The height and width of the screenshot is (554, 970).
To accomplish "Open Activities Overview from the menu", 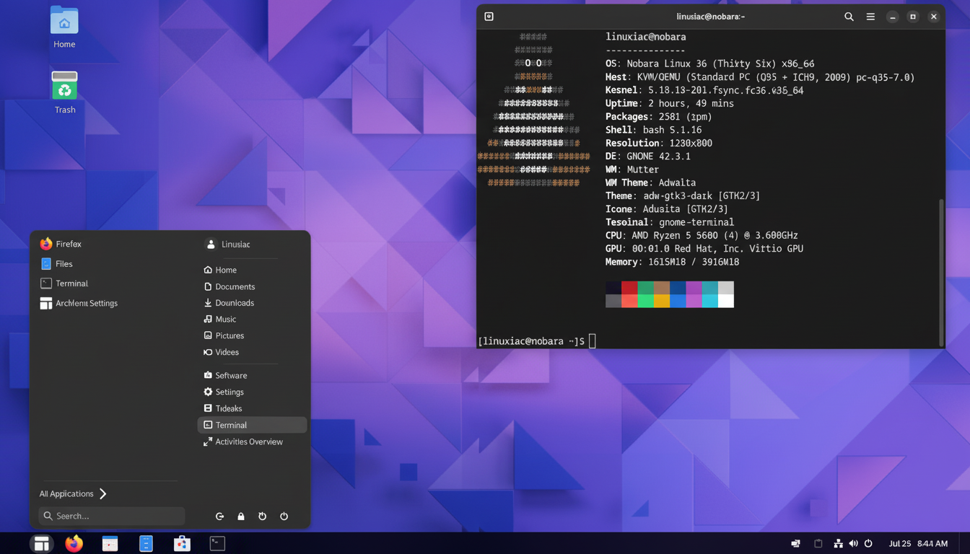I will tap(248, 441).
